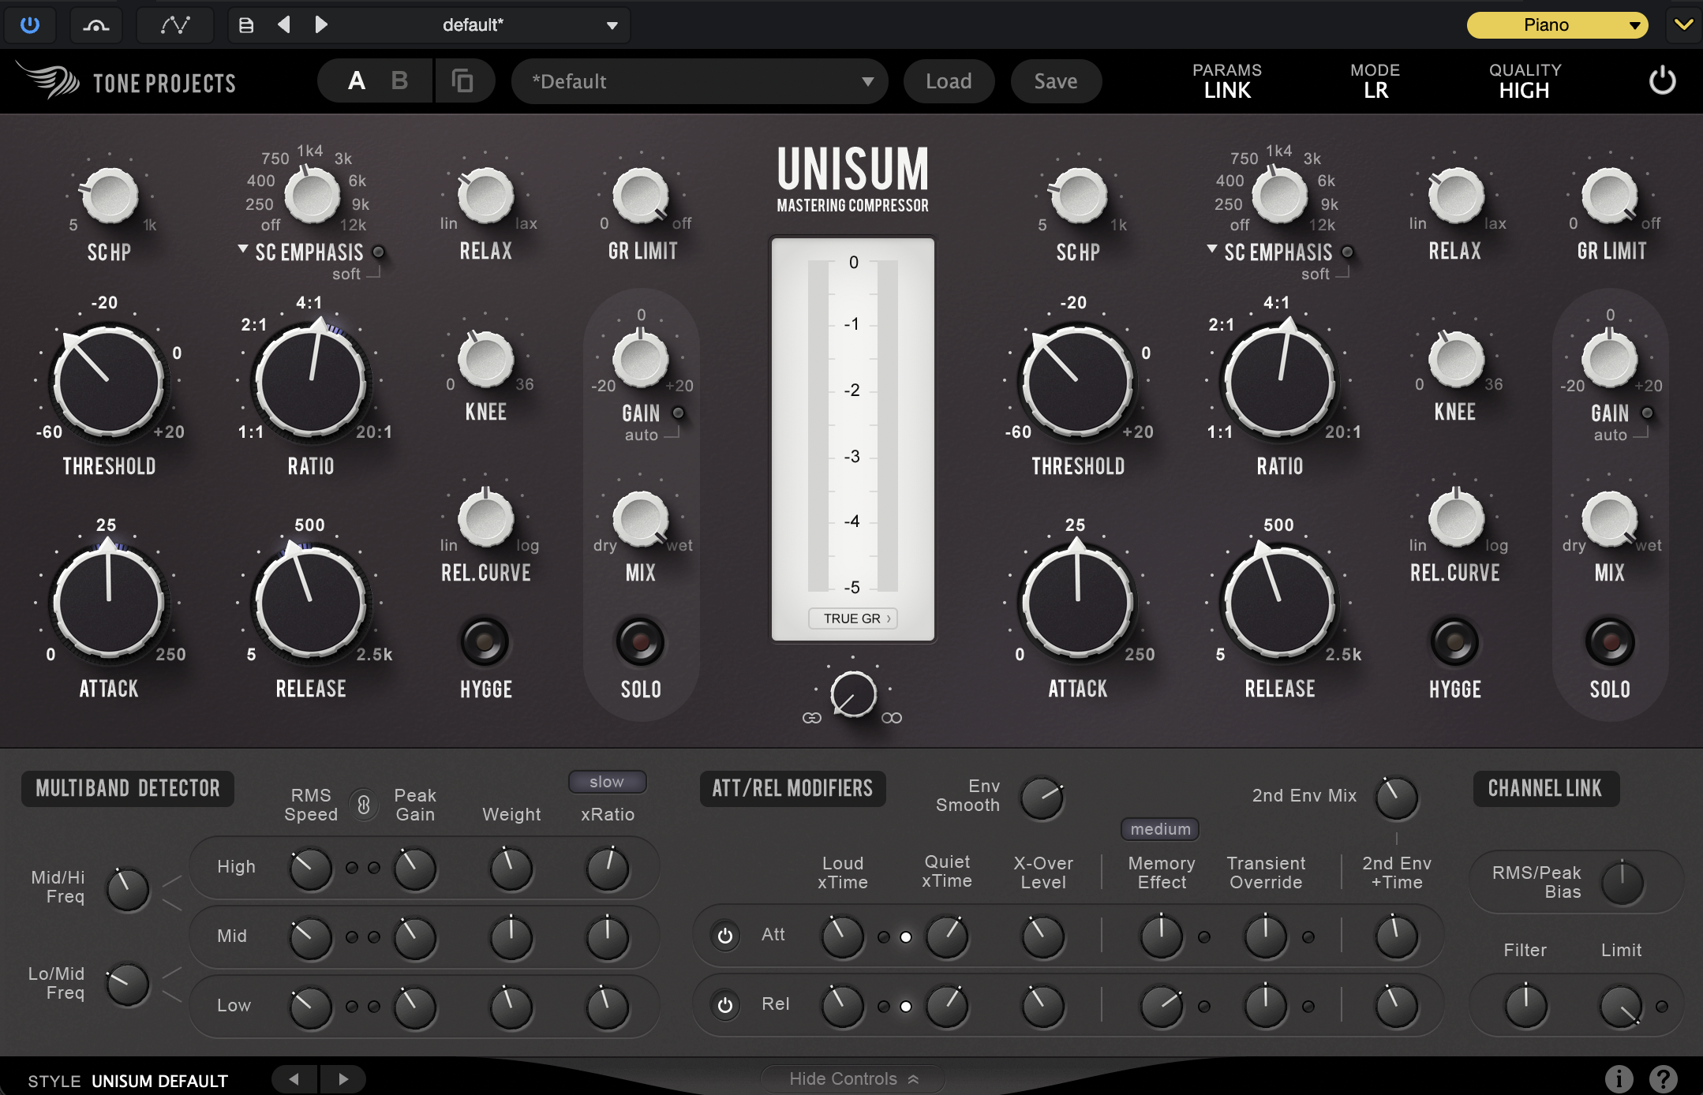Click the Save button

coord(1056,81)
